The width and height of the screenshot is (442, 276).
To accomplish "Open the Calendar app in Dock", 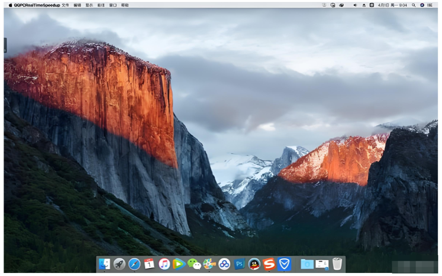I will tap(149, 264).
